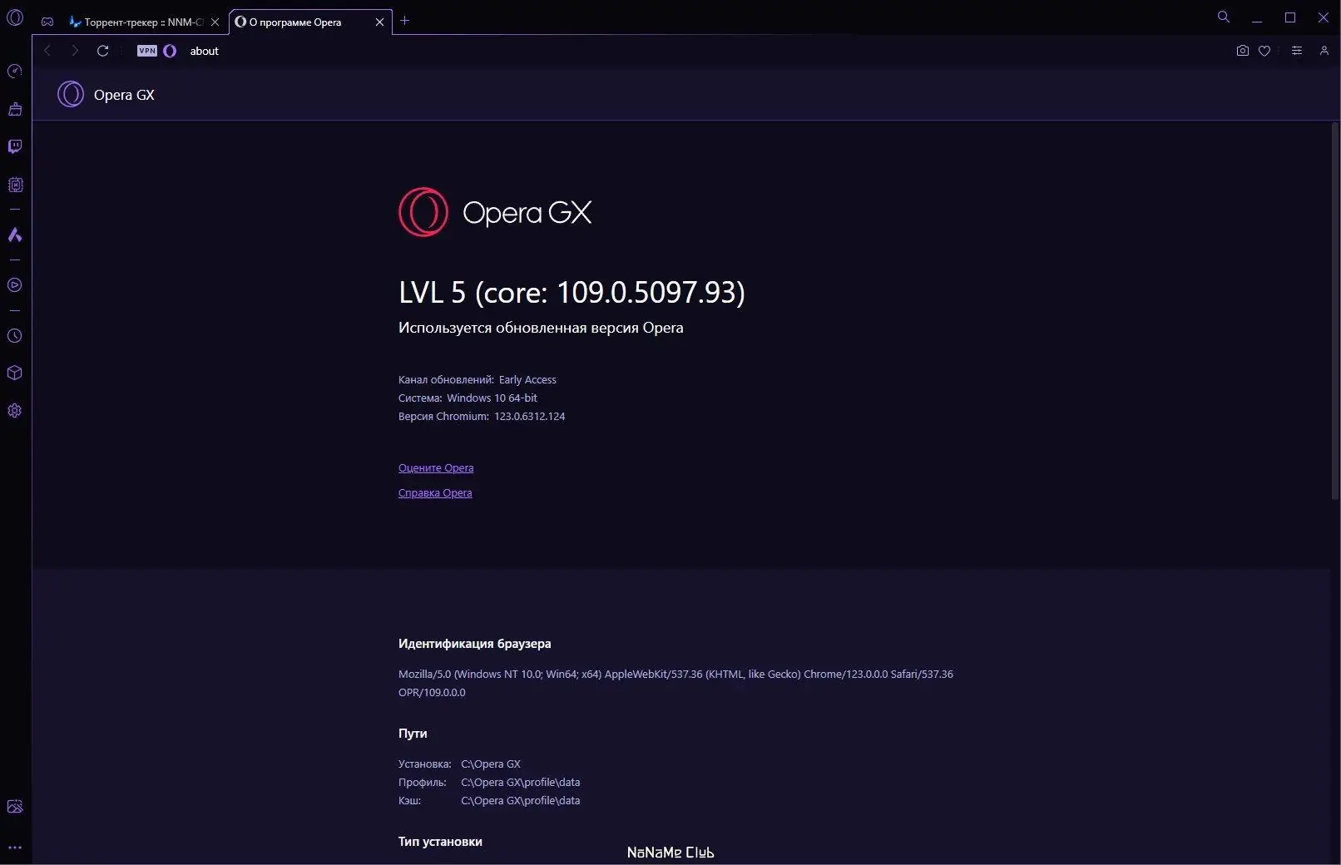
Task: Click the Opera site icon beside the address
Action: click(170, 51)
